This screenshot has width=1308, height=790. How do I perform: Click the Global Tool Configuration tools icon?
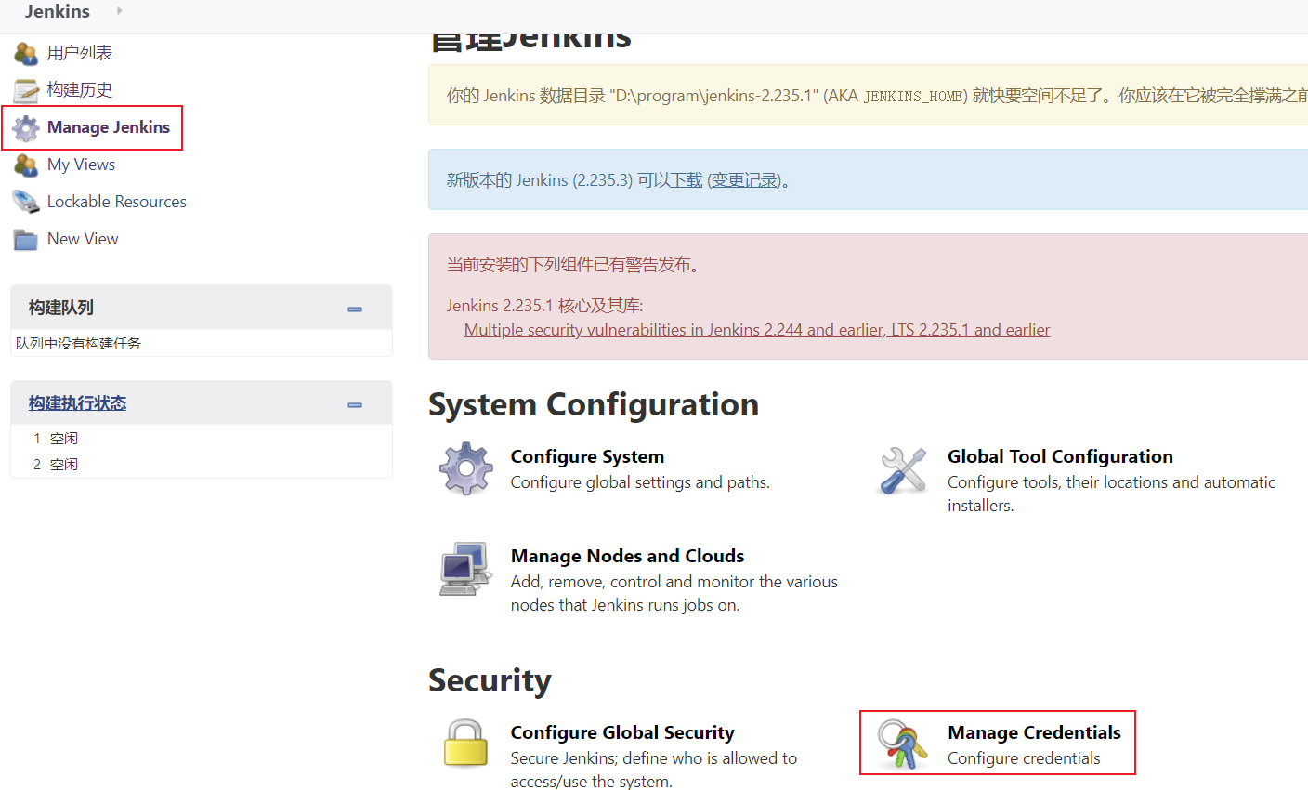coord(903,468)
